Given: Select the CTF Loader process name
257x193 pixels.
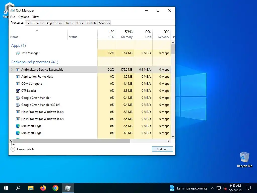Looking at the screenshot, I should coord(29,91).
